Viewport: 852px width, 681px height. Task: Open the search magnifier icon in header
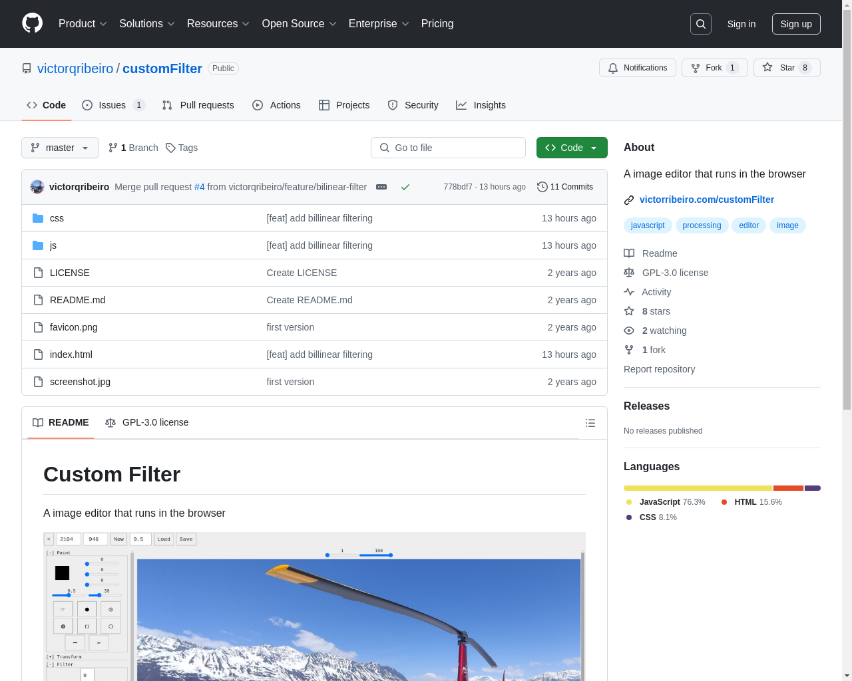point(701,24)
